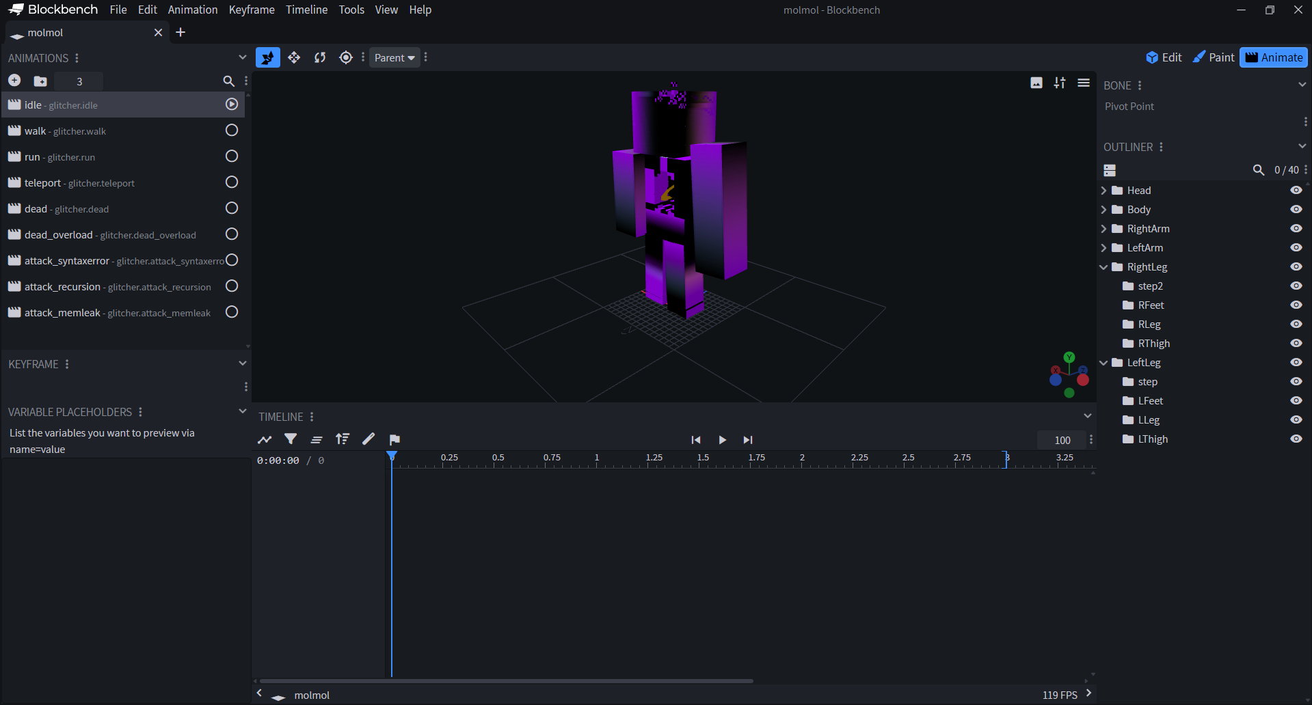Click the Add Animation plus icon
1312x705 pixels.
coord(14,81)
